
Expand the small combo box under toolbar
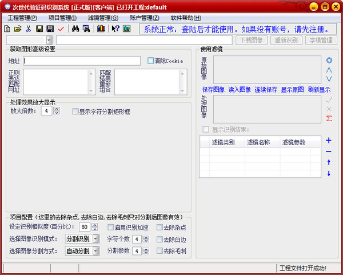click(x=49, y=40)
